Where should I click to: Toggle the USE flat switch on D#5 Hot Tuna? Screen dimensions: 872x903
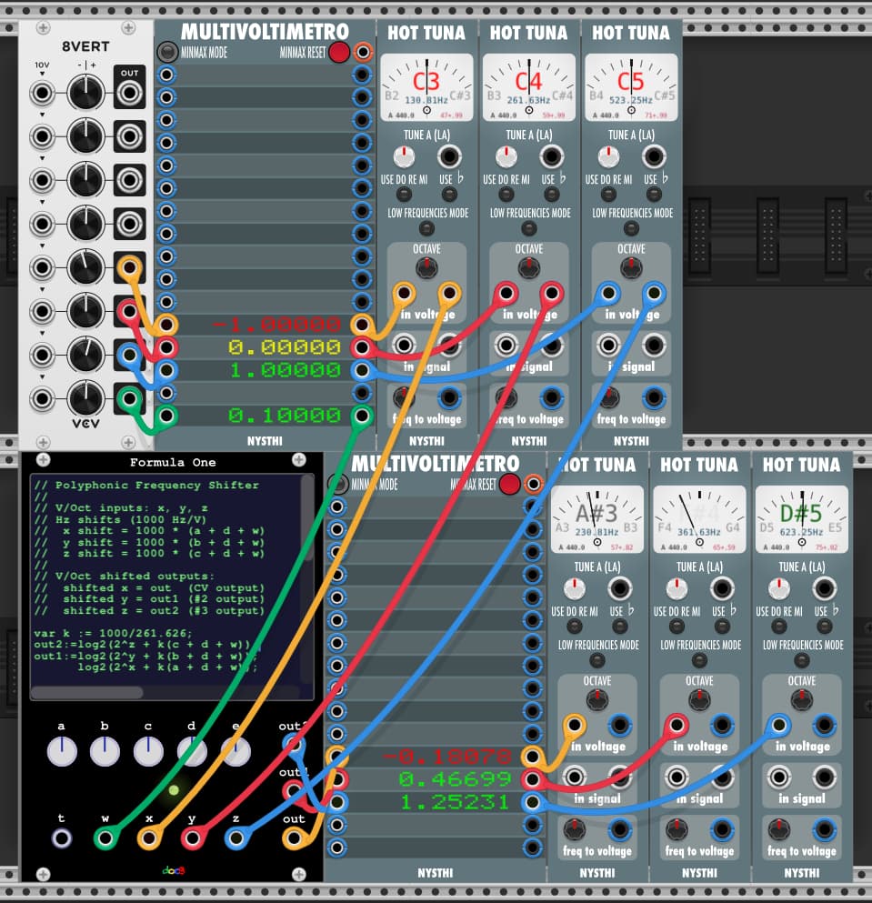(x=824, y=626)
